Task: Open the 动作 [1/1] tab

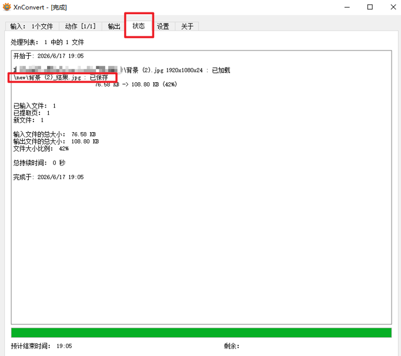Action: point(81,26)
